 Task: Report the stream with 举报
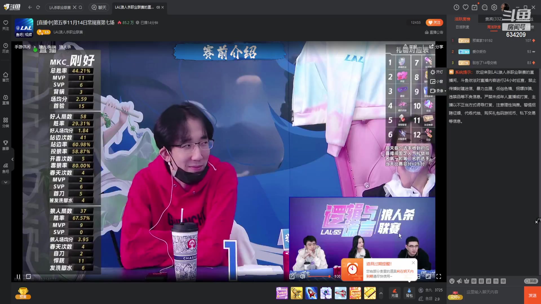(x=410, y=46)
